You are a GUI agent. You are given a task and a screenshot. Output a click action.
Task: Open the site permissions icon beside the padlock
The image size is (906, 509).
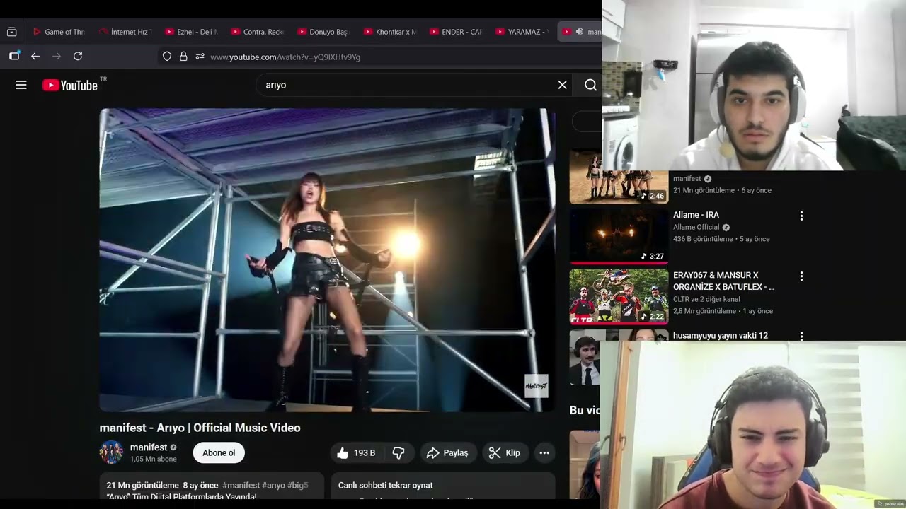coord(200,57)
